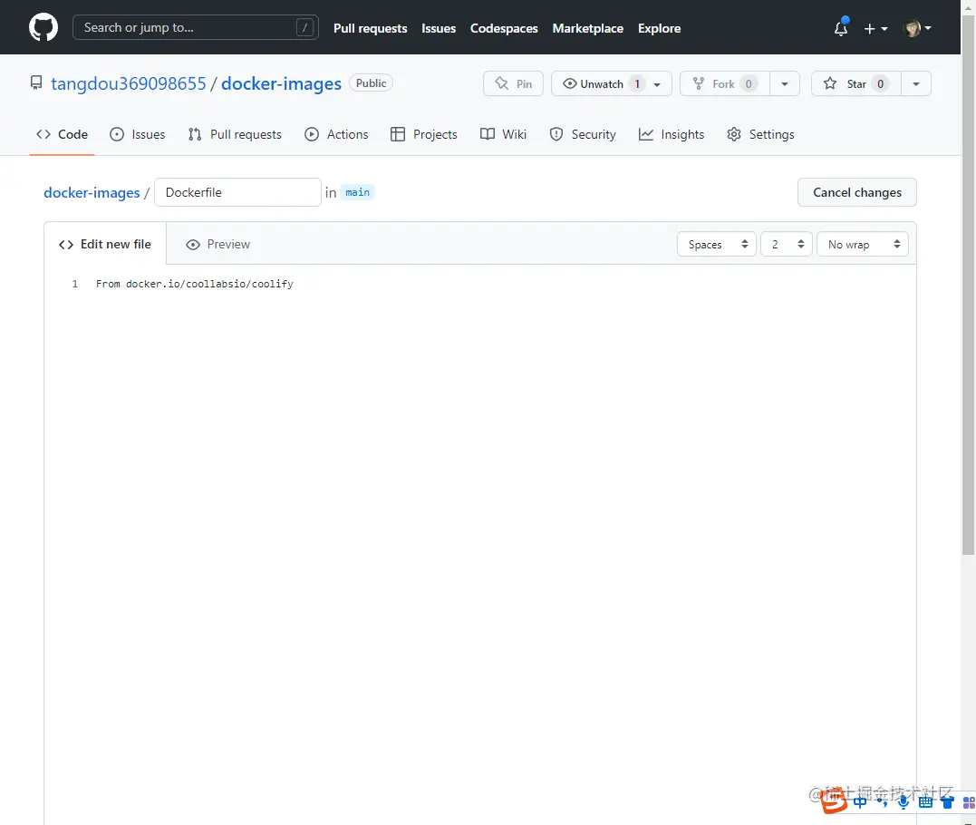Switch to the Preview tab

(x=217, y=244)
